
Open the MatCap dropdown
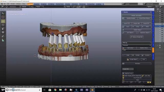(x=137, y=43)
